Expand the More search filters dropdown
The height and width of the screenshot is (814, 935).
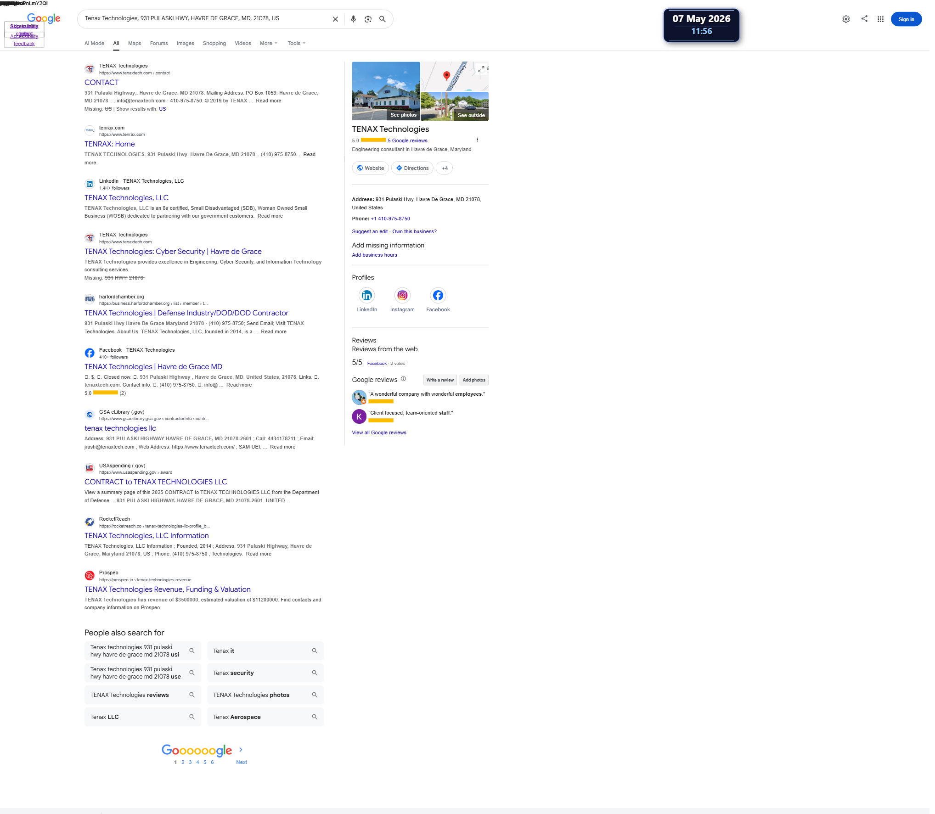(x=269, y=43)
